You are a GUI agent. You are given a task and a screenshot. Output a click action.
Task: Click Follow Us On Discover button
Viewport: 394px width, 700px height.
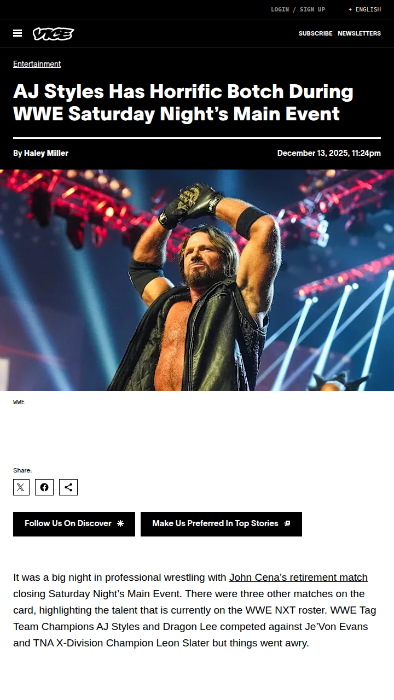point(74,524)
